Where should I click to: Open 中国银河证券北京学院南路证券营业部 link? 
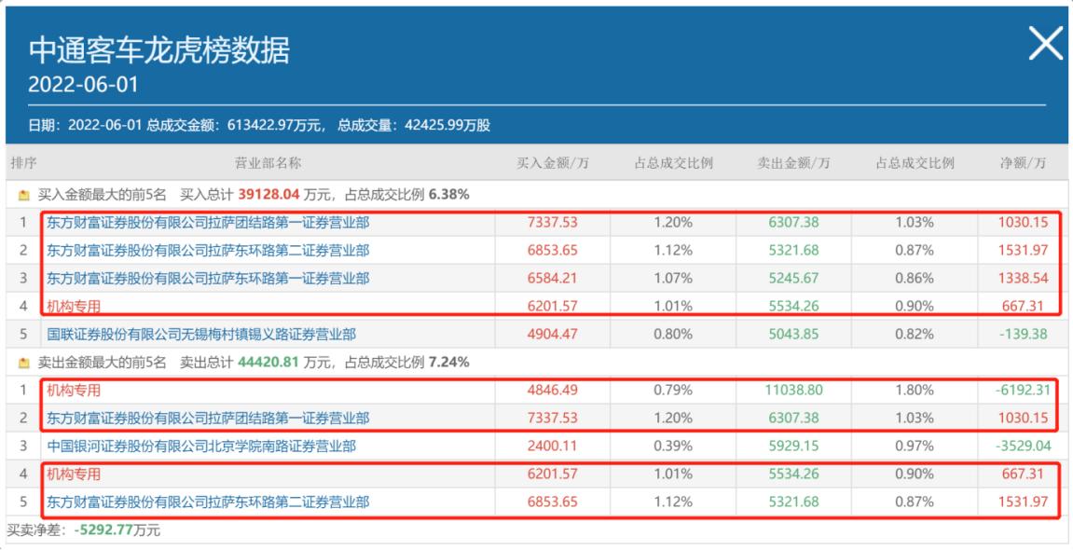pyautogui.click(x=200, y=447)
